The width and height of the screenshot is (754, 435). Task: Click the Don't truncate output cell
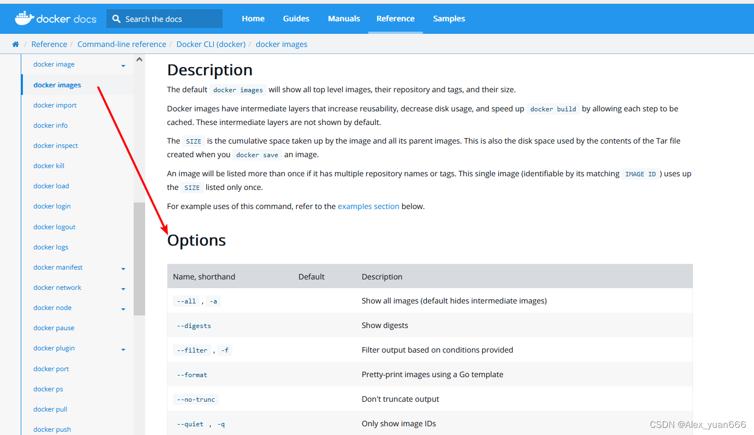coord(400,399)
